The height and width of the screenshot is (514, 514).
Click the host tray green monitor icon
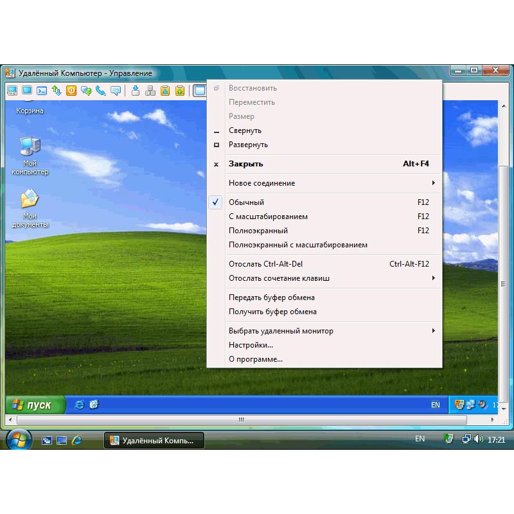point(448,439)
